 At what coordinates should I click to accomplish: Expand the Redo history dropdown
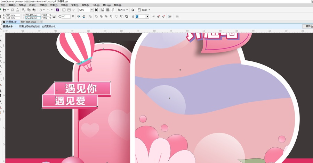[x=52, y=10]
